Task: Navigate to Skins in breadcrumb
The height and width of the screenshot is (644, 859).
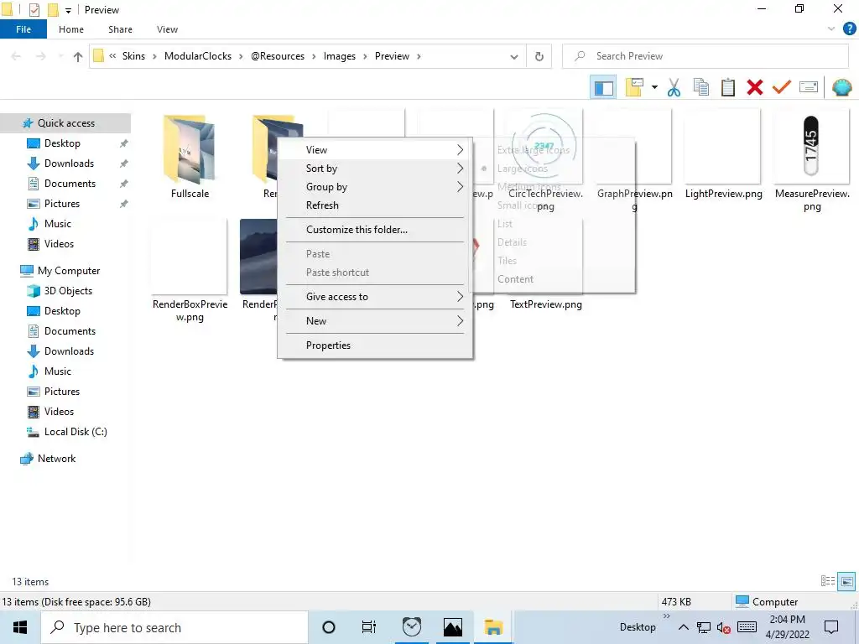Action: (x=133, y=56)
